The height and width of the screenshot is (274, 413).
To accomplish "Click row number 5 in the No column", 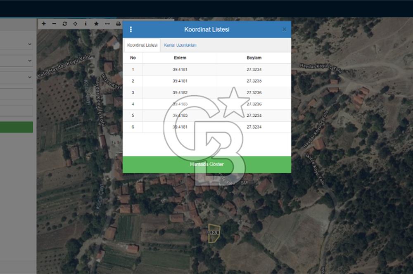I will coord(133,115).
